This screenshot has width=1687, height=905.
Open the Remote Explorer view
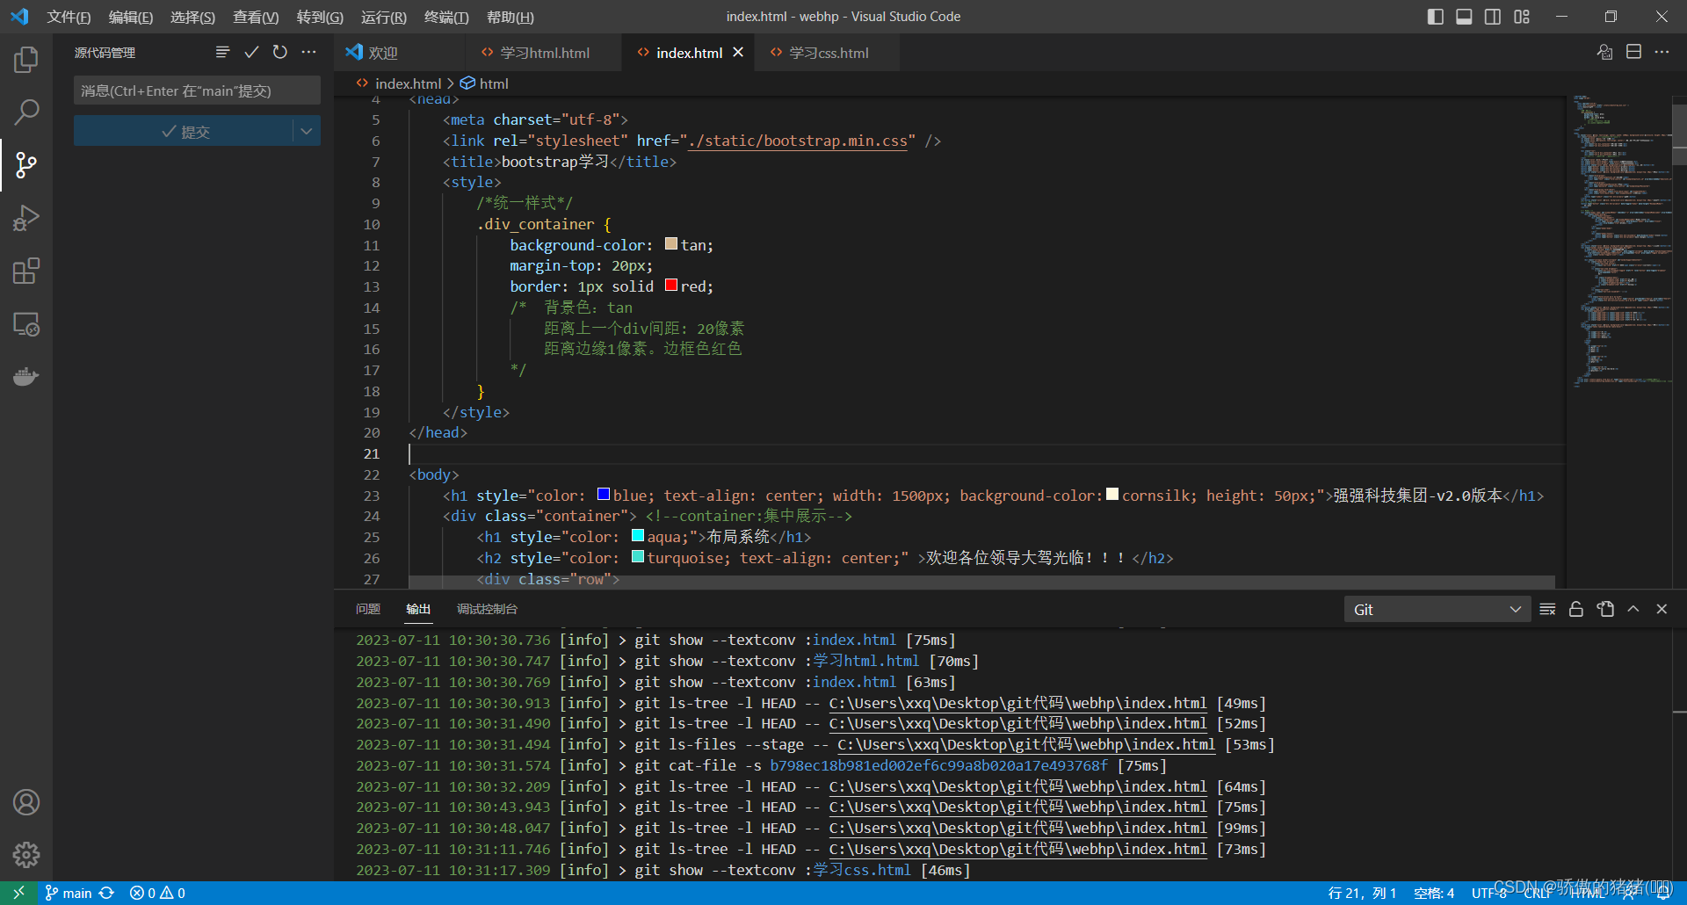coord(26,324)
